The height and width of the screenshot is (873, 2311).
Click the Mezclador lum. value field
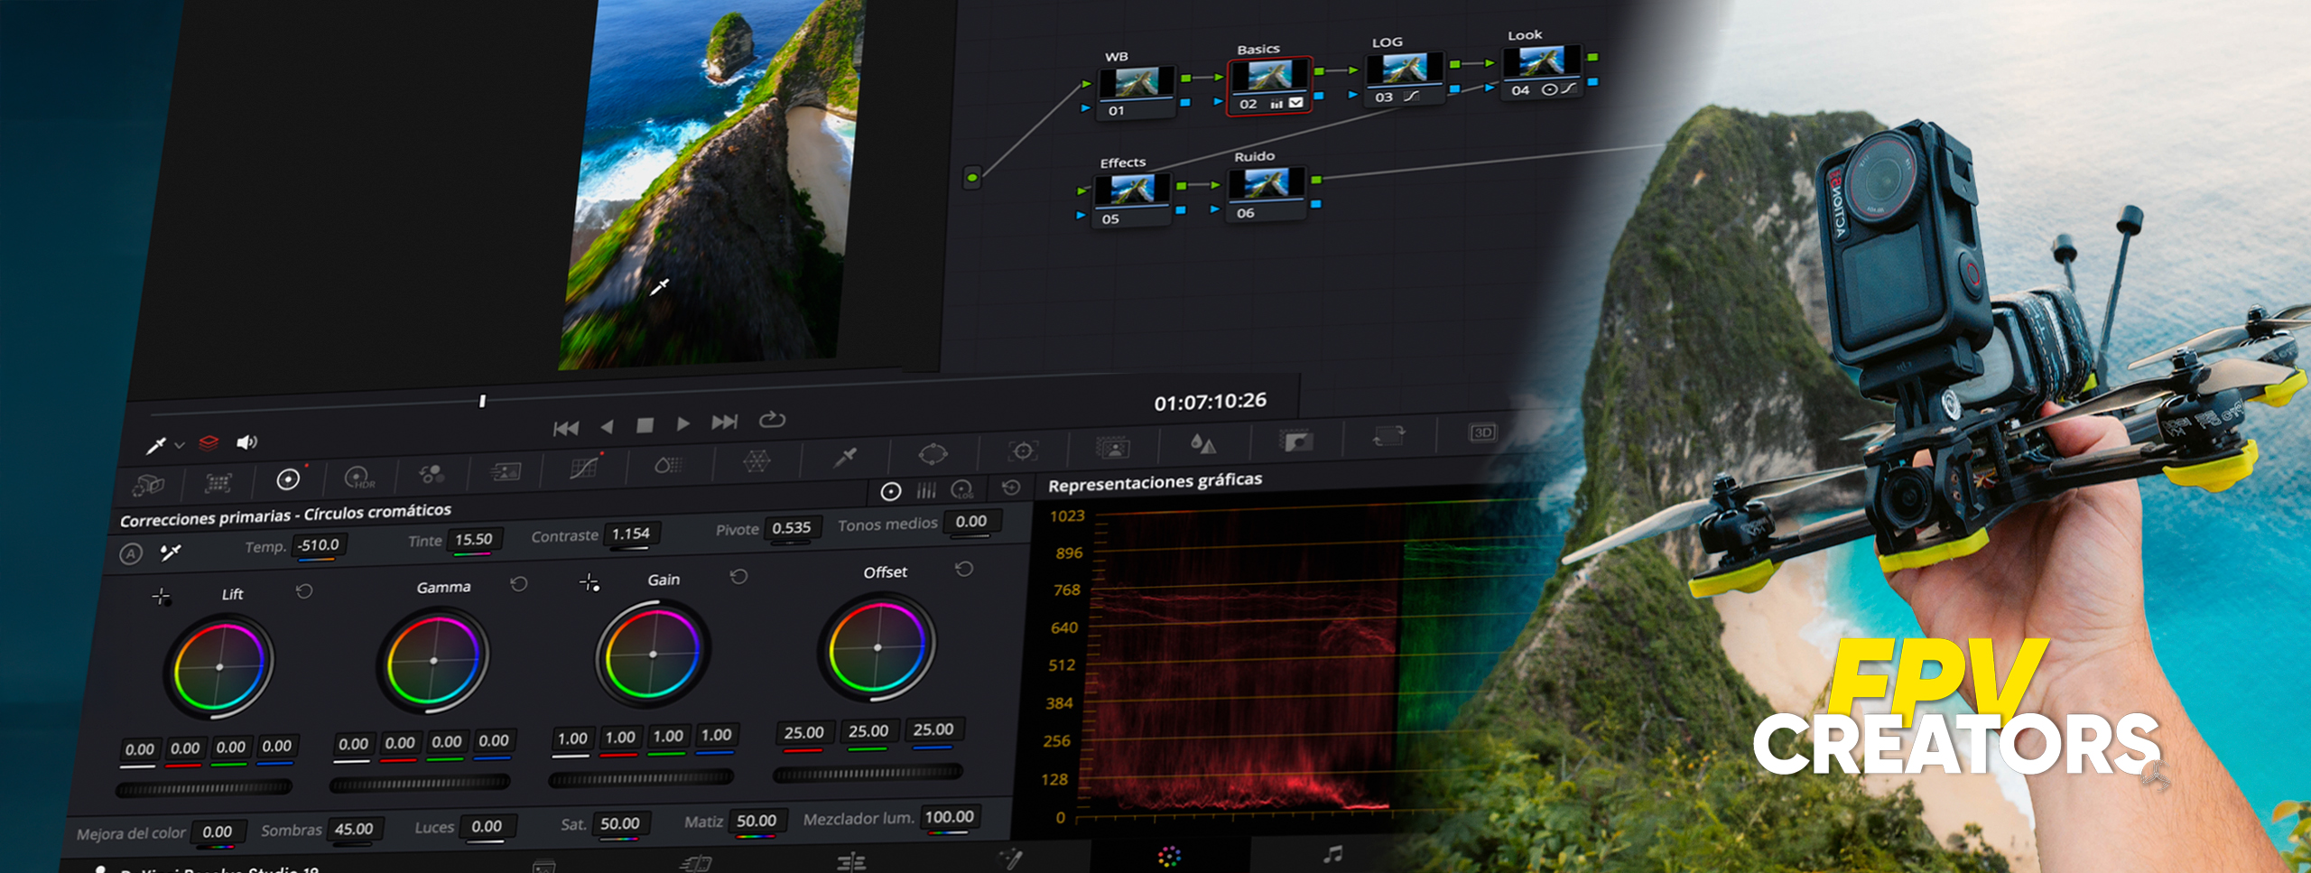point(949,817)
